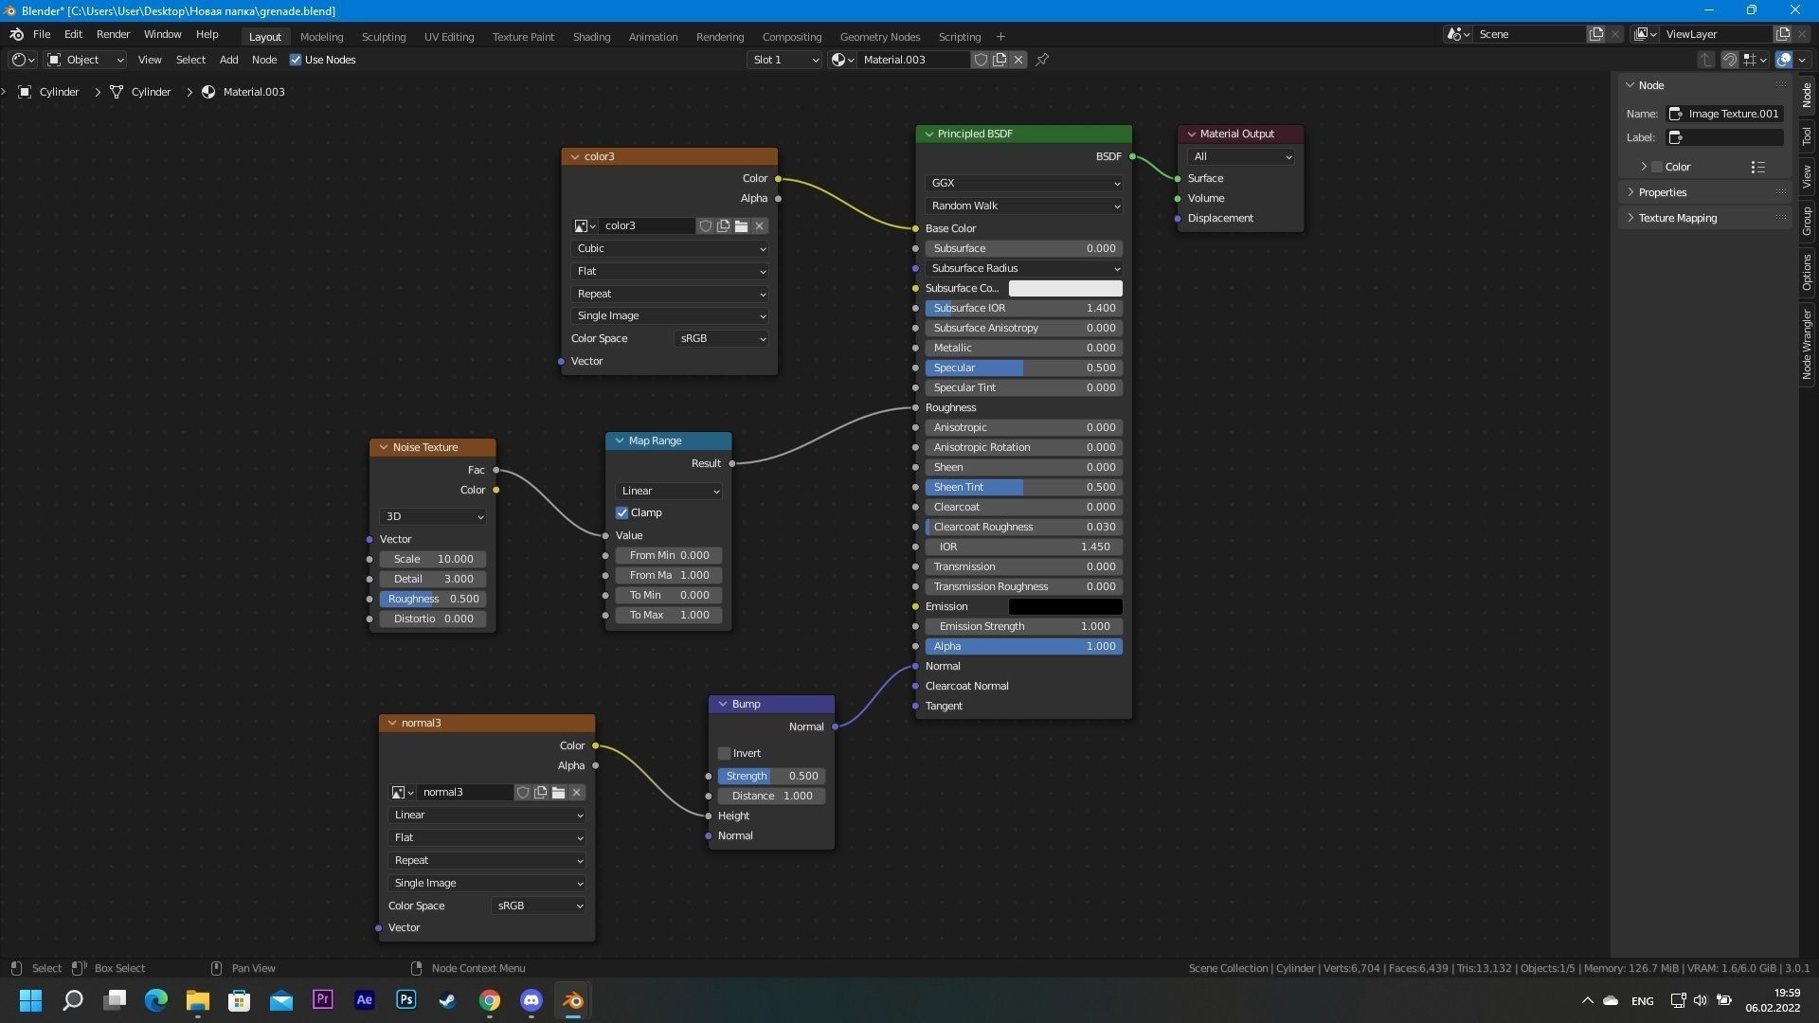Click the Emission black color swatch
The width and height of the screenshot is (1819, 1023).
tap(1065, 606)
